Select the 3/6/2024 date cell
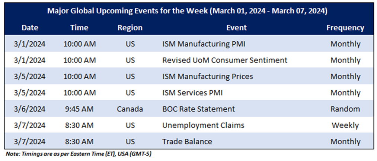This screenshot has width=377, height=161. pos(29,109)
